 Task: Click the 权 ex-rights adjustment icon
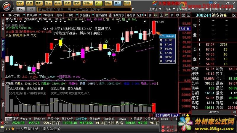point(166,15)
